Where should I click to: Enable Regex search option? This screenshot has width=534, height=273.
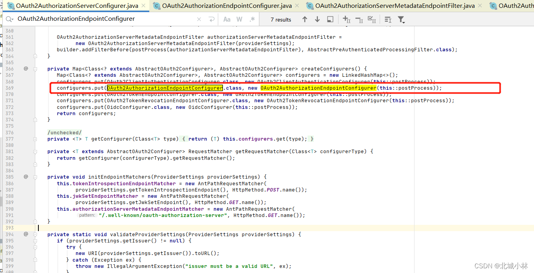(x=252, y=19)
